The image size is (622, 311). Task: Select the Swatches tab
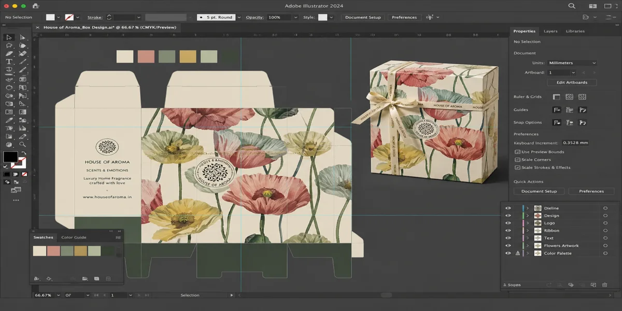43,237
